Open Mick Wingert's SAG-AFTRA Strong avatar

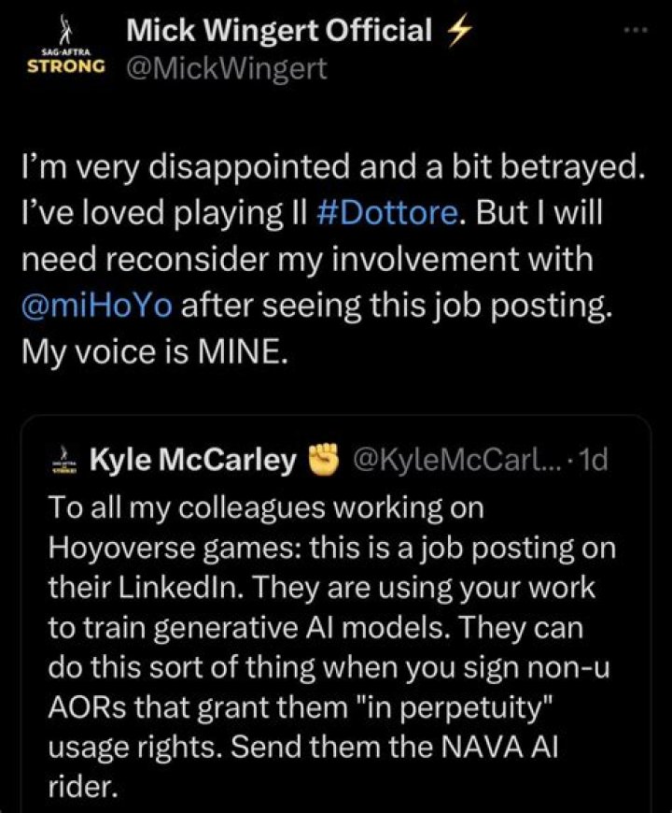pos(65,45)
